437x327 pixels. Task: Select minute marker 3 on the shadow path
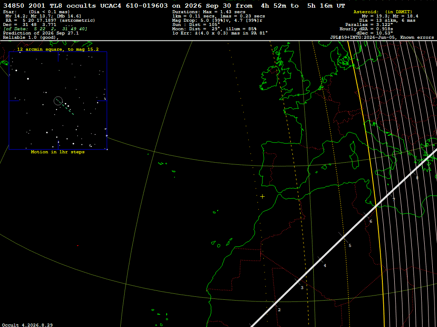coord(302,287)
